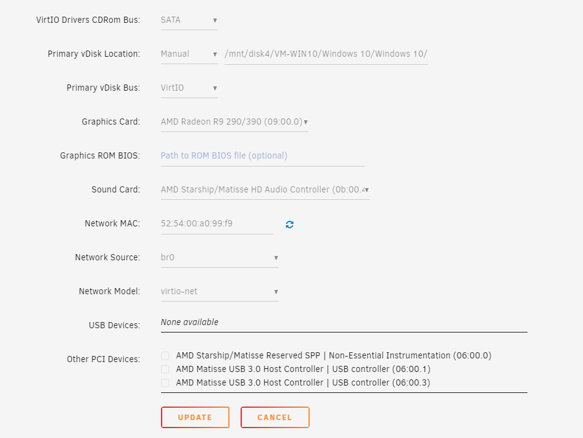Choose a different Graphics Card from dropdown

(x=234, y=122)
